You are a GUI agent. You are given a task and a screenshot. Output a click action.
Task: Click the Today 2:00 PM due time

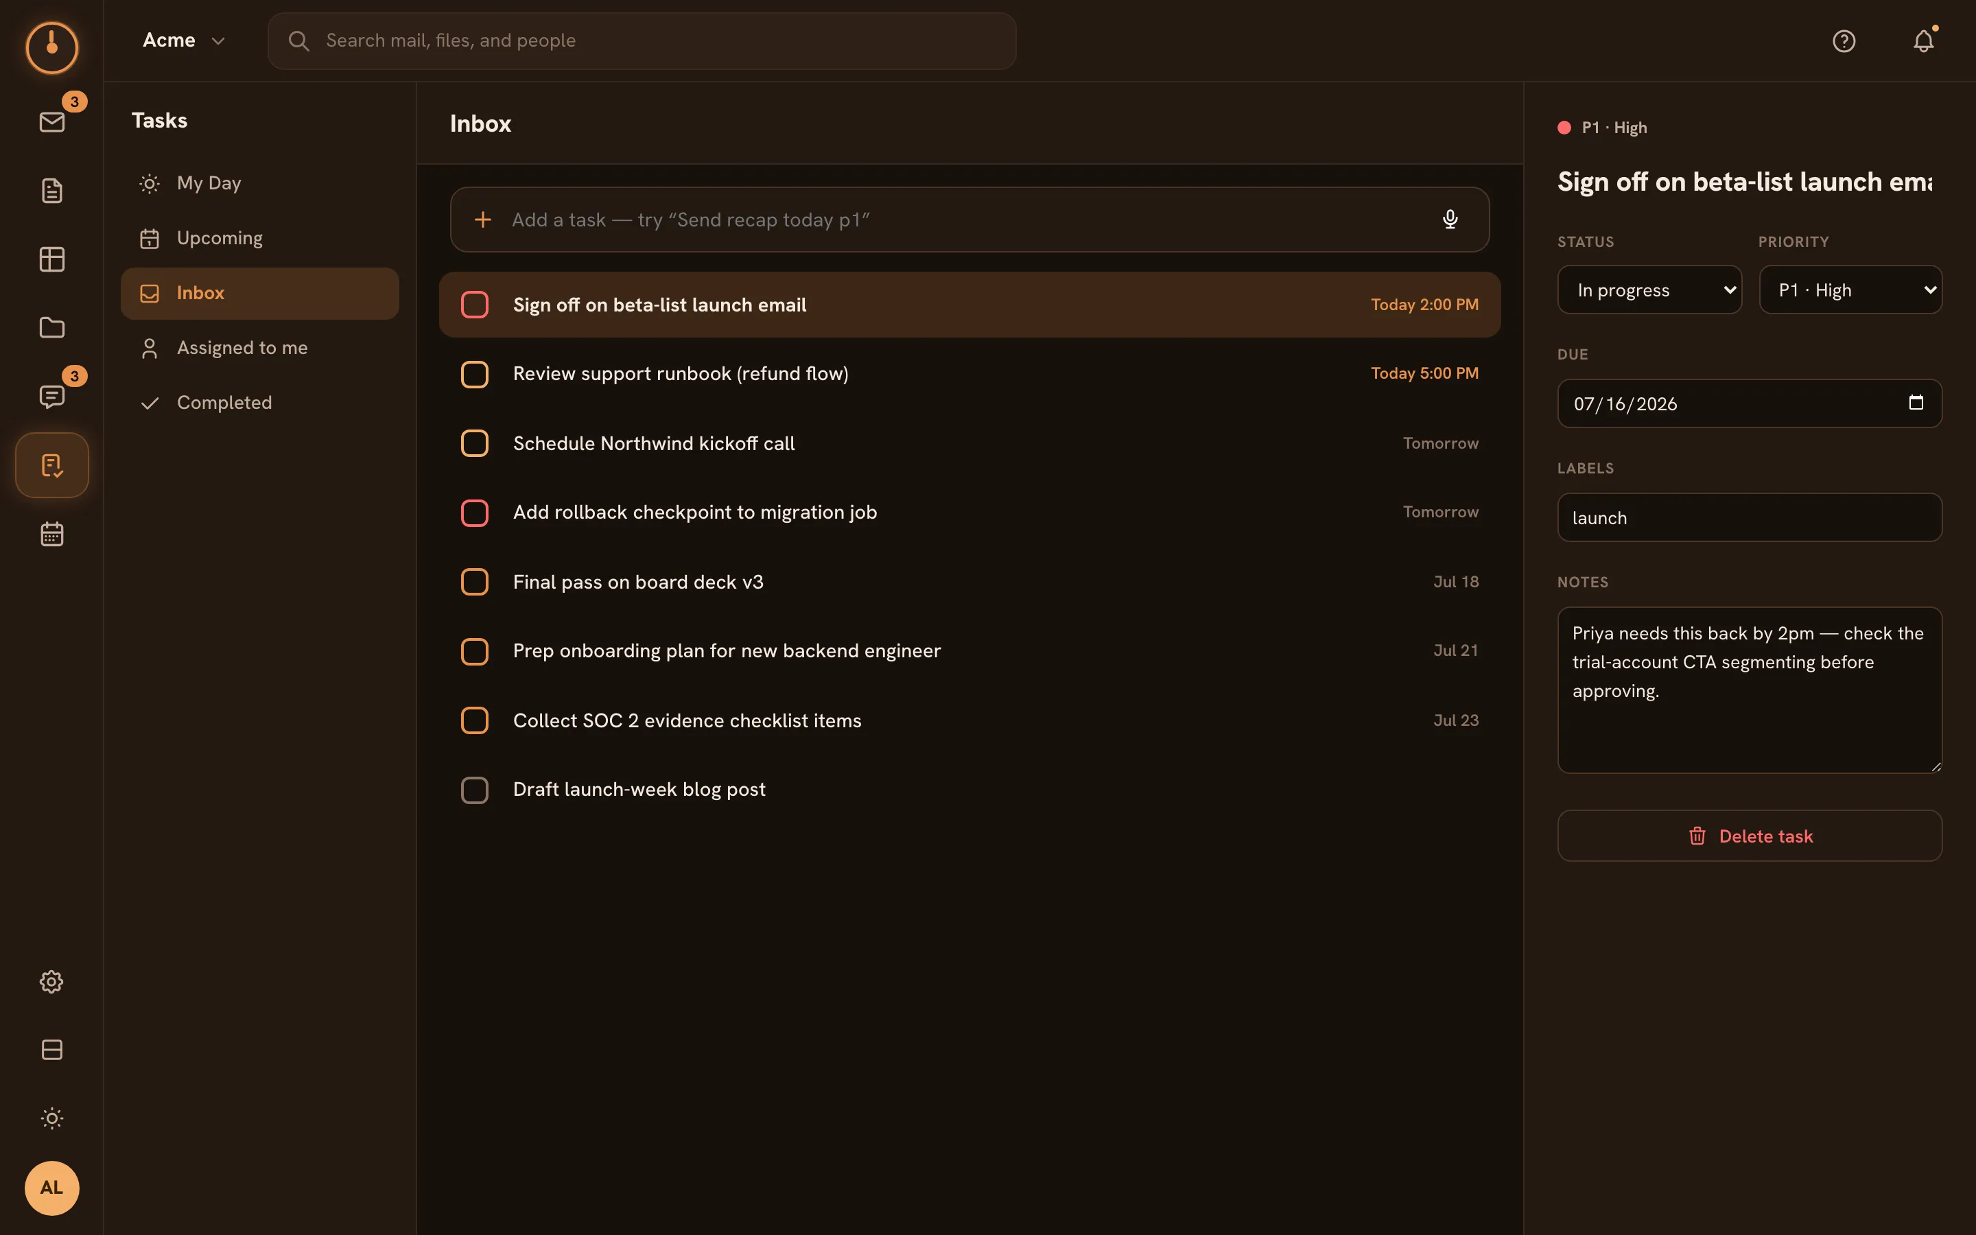[x=1424, y=305]
